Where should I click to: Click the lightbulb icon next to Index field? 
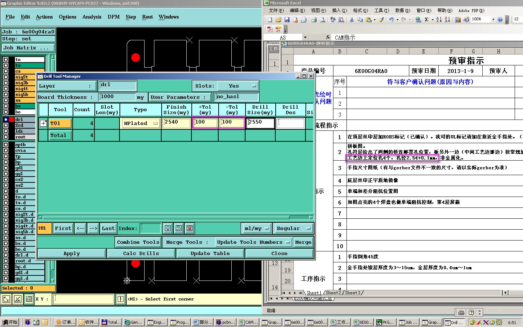click(x=168, y=228)
